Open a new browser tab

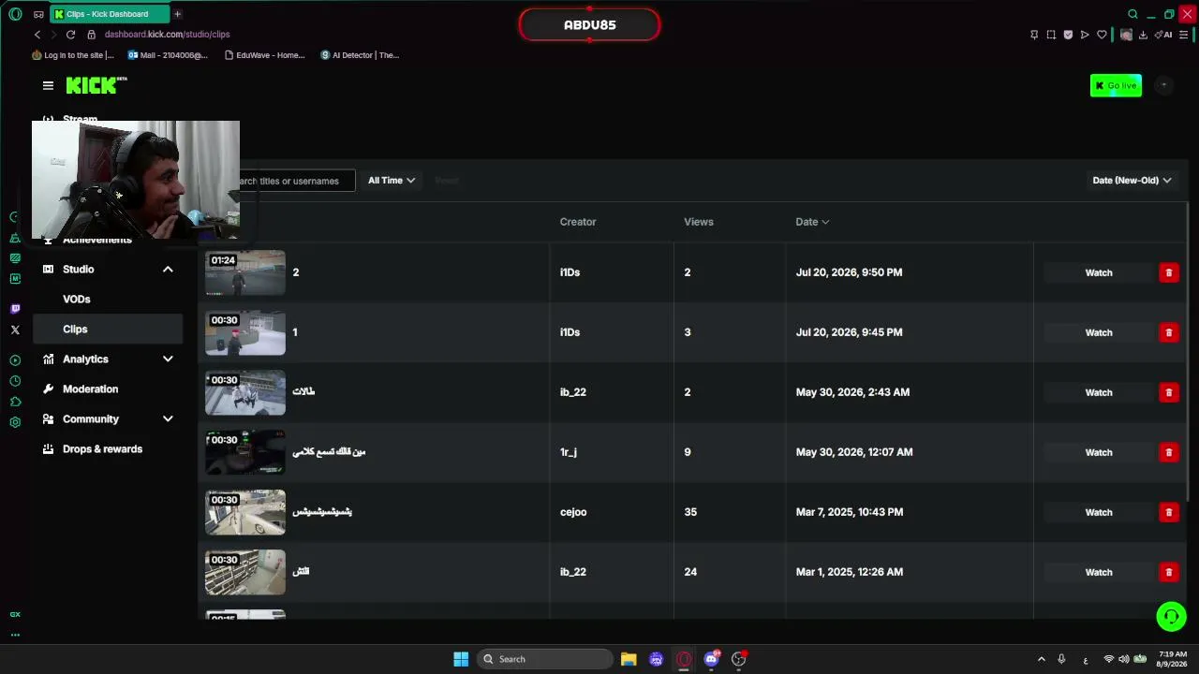[x=177, y=14]
